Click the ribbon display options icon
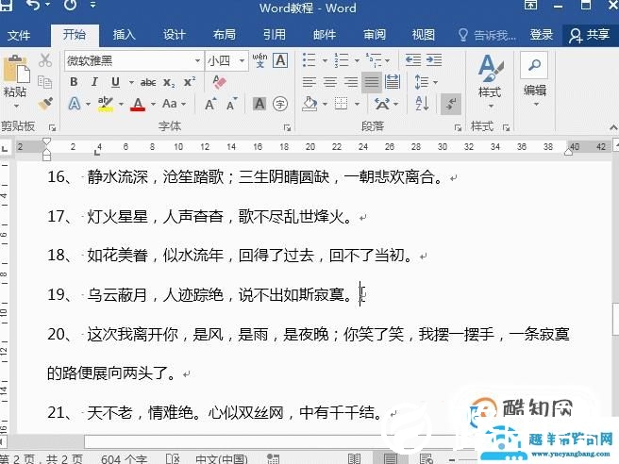Image resolution: width=619 pixels, height=464 pixels. (x=530, y=5)
